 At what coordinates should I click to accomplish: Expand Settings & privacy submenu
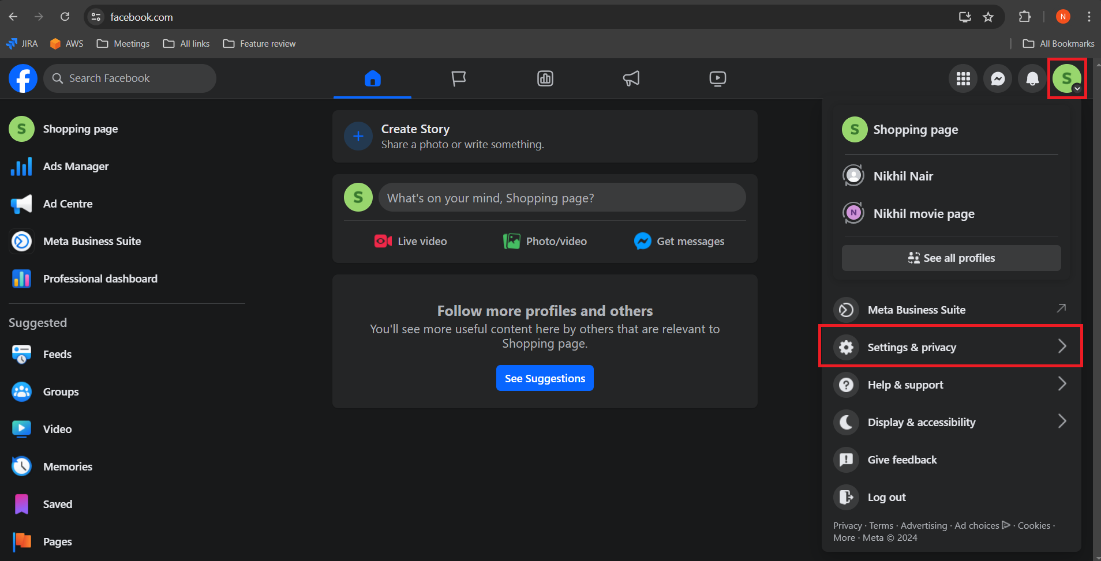[951, 348]
